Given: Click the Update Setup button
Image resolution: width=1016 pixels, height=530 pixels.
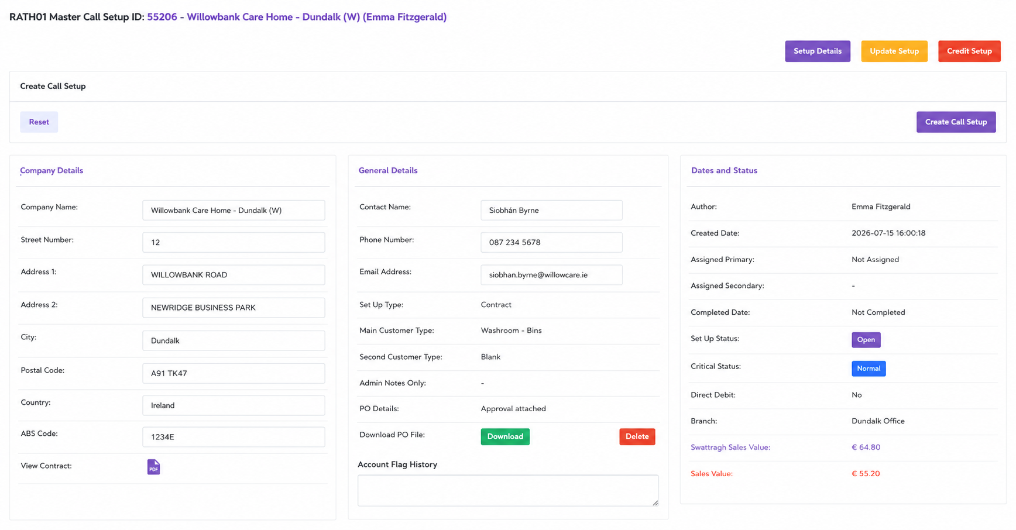Looking at the screenshot, I should (x=894, y=51).
